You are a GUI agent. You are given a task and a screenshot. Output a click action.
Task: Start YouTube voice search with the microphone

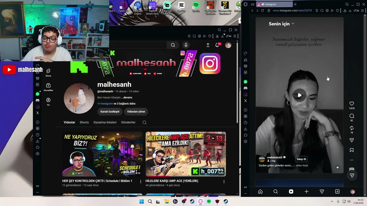click(x=186, y=45)
